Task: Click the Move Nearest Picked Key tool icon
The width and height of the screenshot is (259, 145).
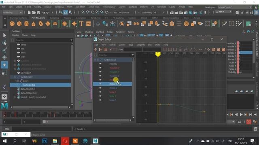Action: pos(96,50)
